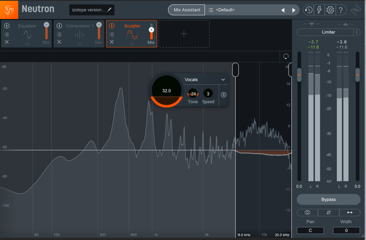Open the Mix Assistant
This screenshot has height=240, width=366.
(x=187, y=10)
